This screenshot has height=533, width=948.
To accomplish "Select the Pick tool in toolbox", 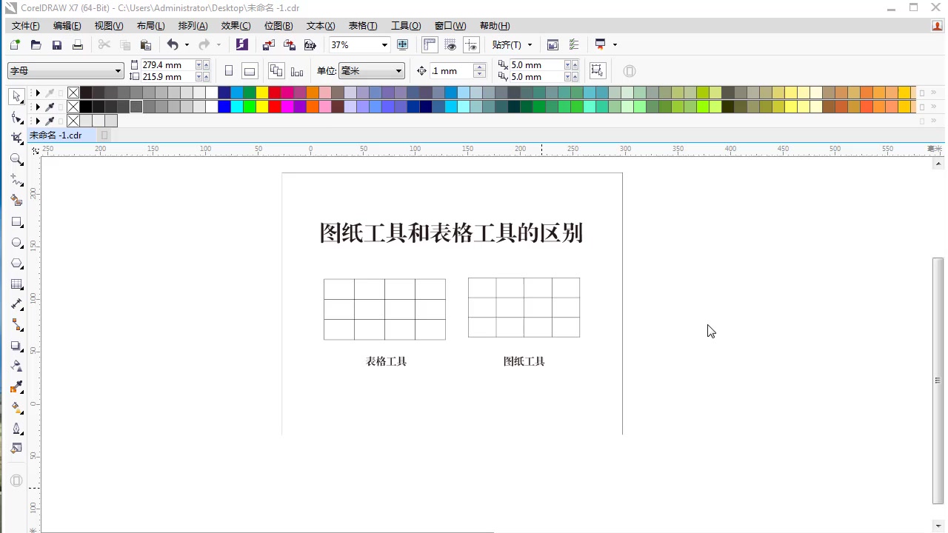I will (16, 96).
